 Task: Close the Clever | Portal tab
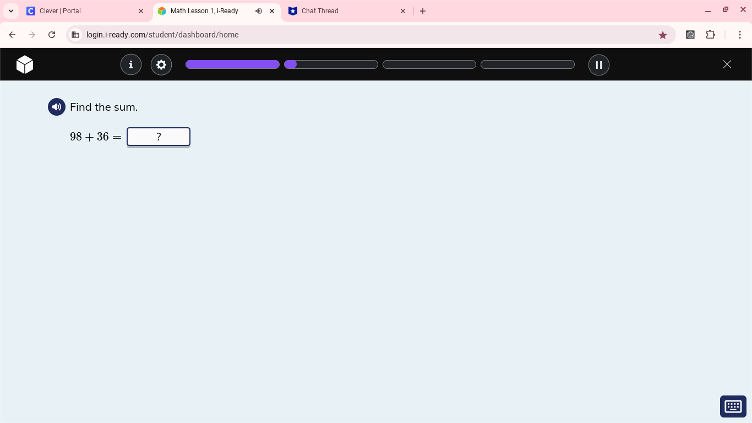[141, 11]
